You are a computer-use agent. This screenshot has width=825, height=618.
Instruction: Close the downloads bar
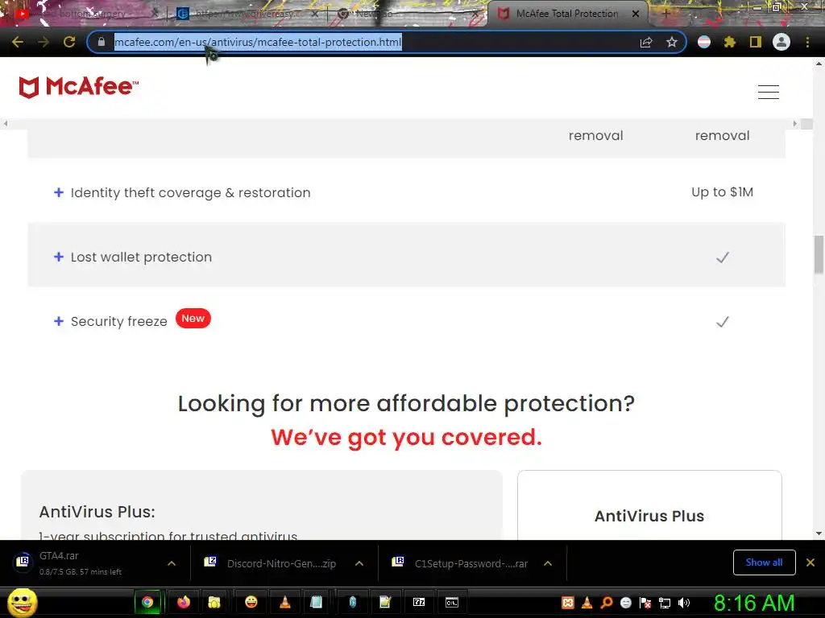point(810,562)
